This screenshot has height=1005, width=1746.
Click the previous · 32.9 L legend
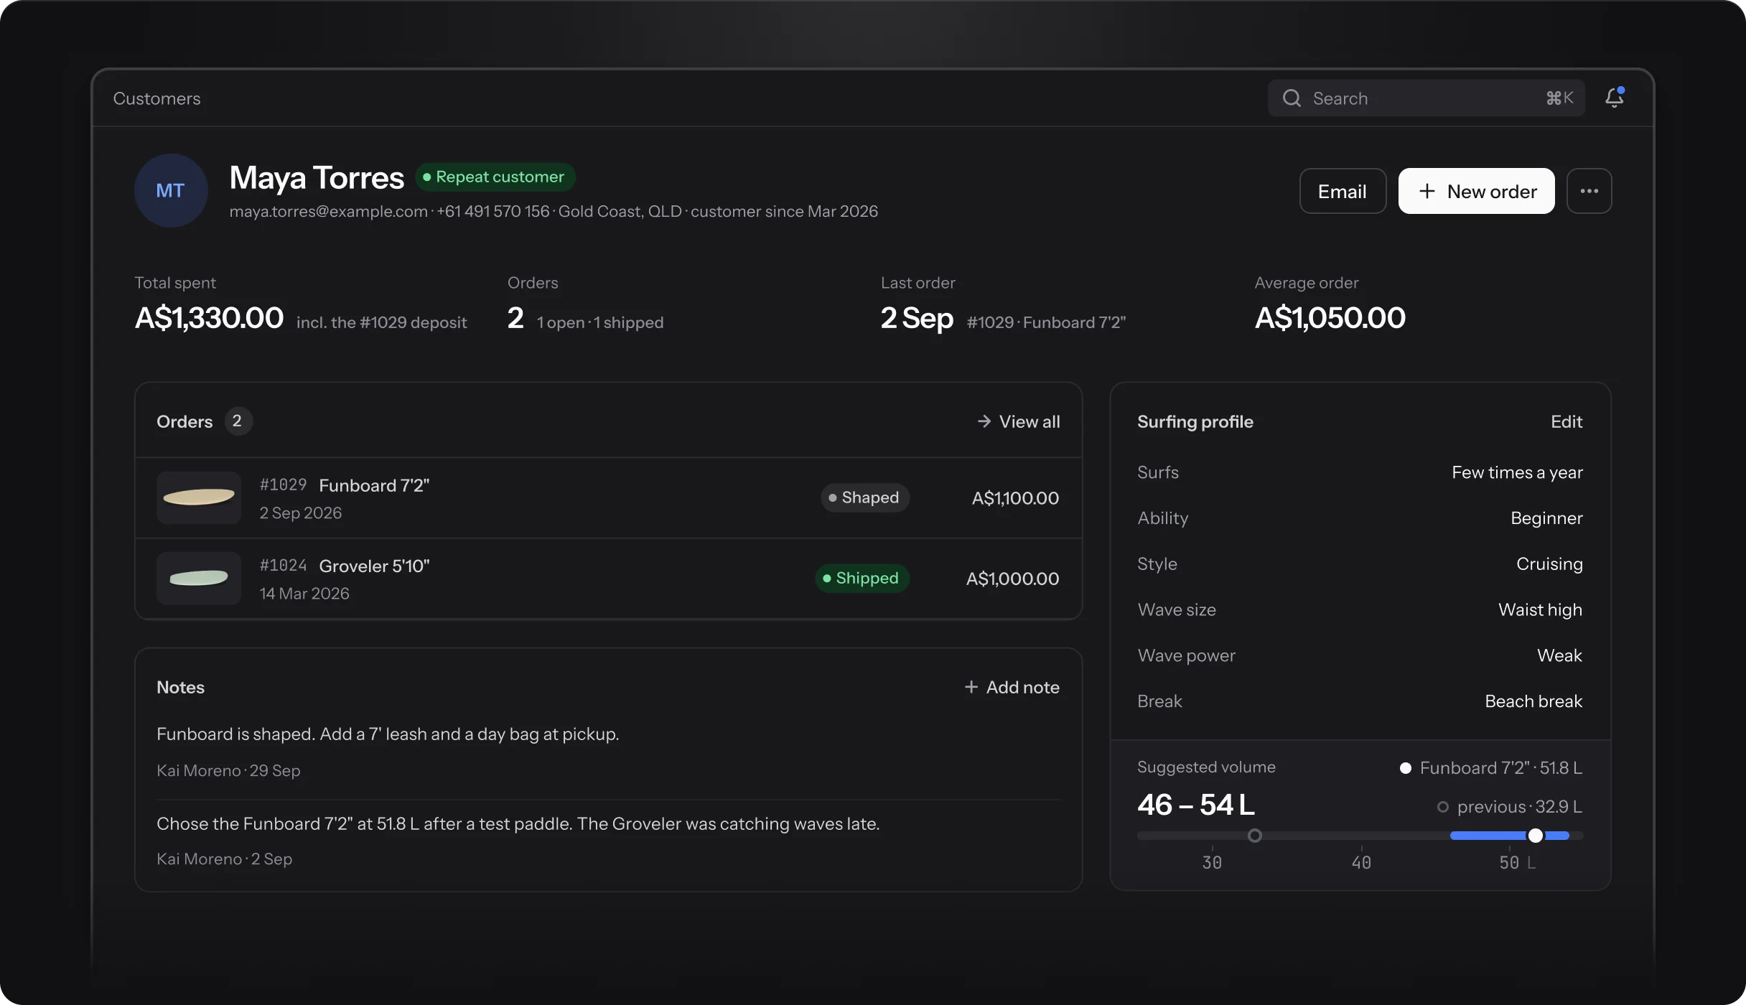pyautogui.click(x=1510, y=807)
